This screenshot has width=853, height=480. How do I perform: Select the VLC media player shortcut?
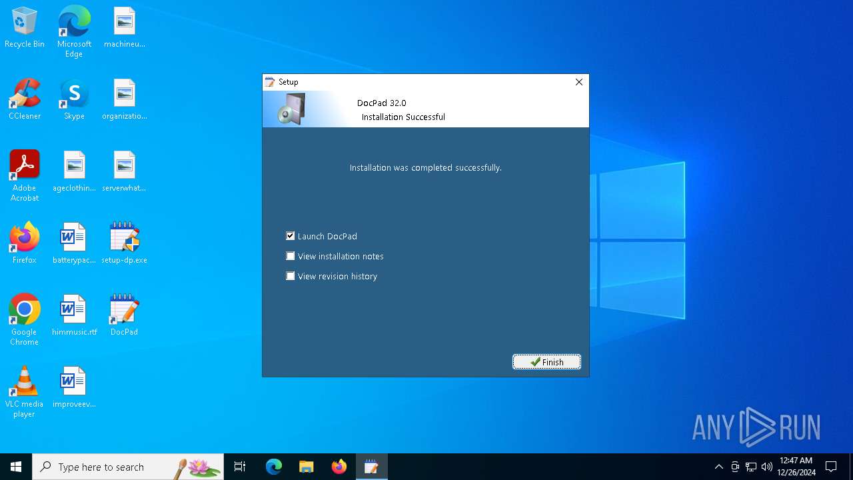(25, 392)
